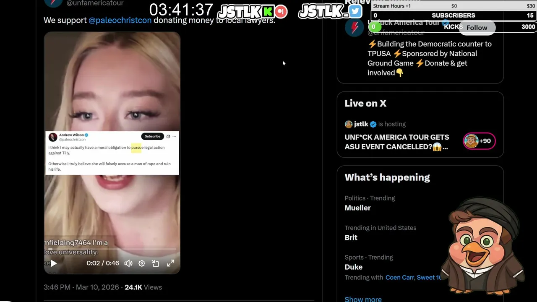Click the video time 0:02 / 0:46
Image resolution: width=537 pixels, height=302 pixels.
103,263
